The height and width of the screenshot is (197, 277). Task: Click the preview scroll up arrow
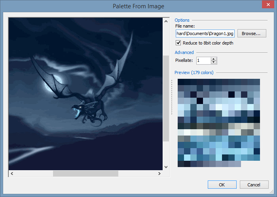(166, 21)
